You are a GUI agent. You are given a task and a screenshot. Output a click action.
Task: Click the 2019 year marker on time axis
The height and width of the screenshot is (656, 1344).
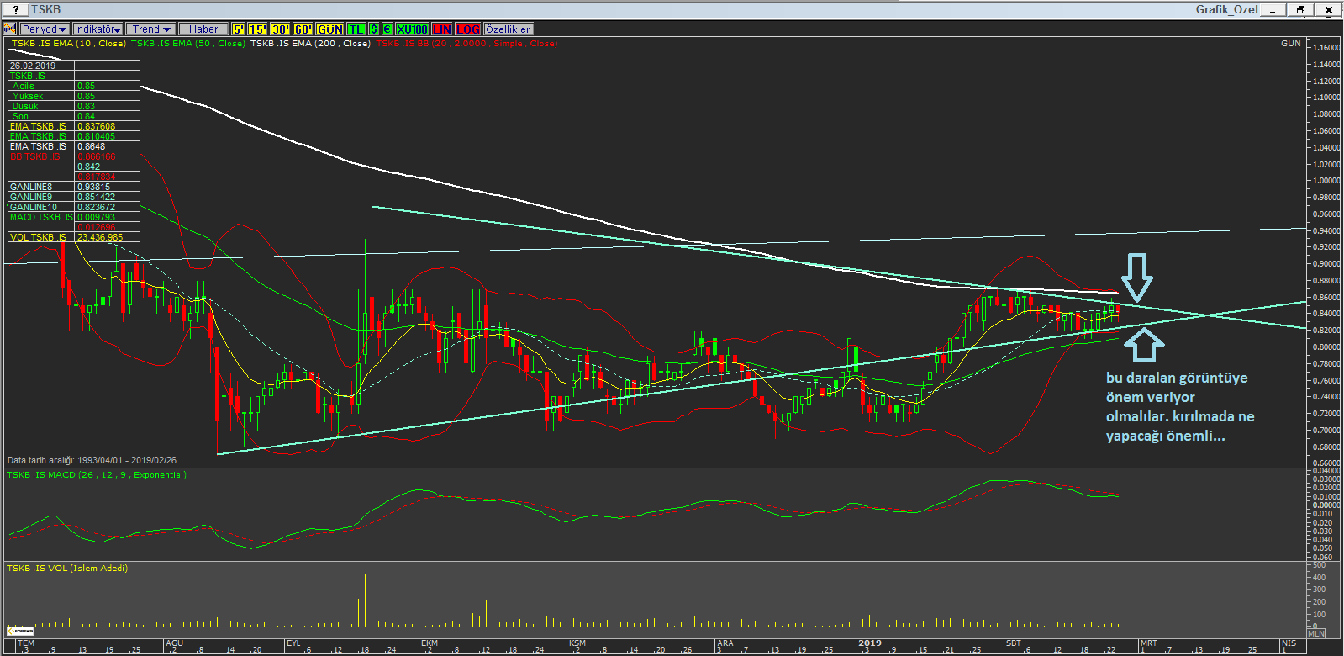point(870,643)
